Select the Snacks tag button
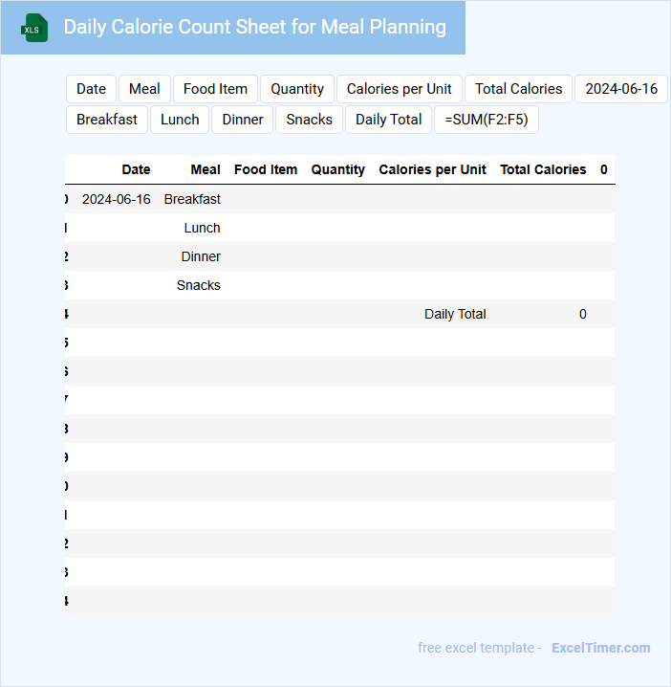 pos(310,120)
